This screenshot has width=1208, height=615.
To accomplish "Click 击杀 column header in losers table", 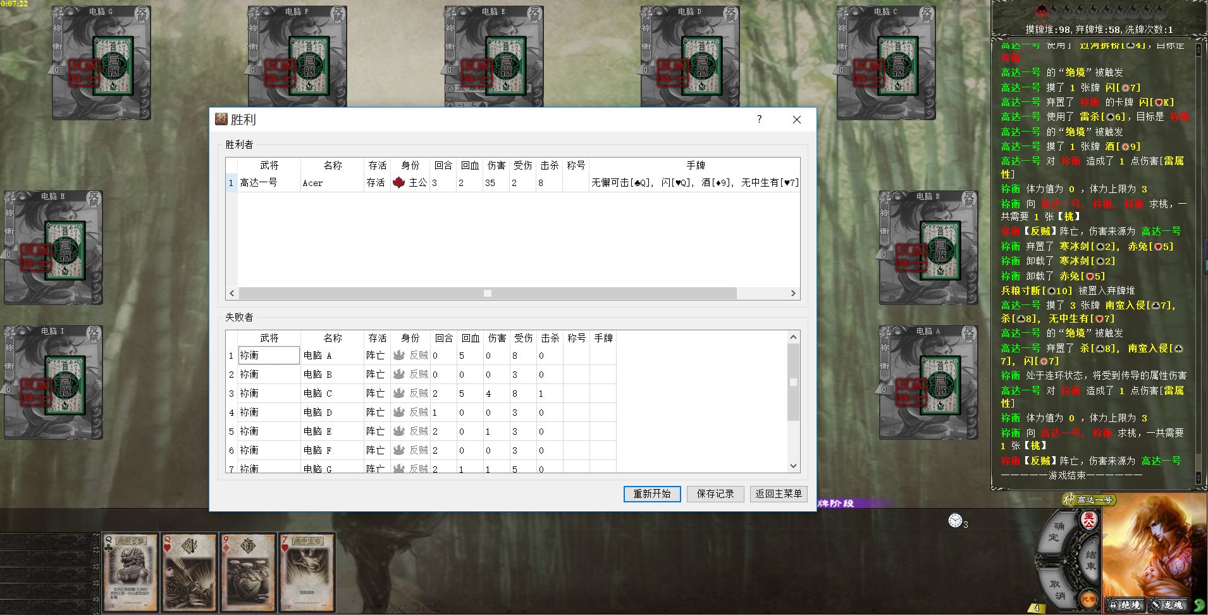I will pyautogui.click(x=550, y=338).
